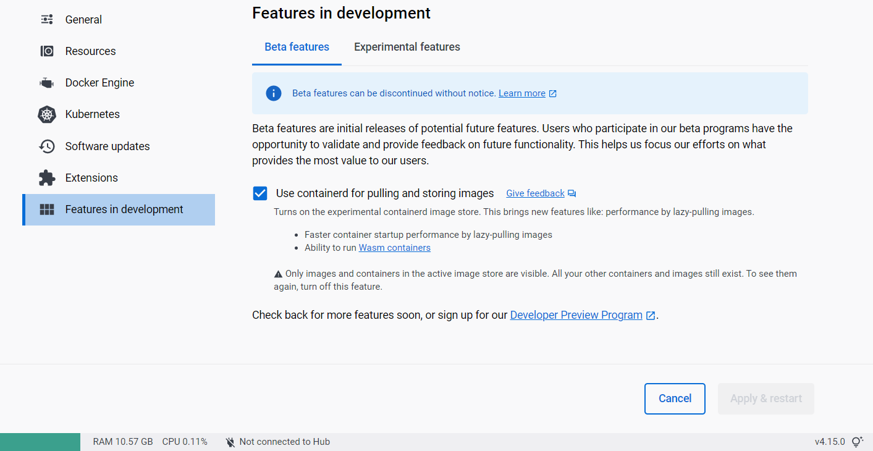Viewport: 873px width, 451px height.
Task: Click the Extensions puzzle-piece icon
Action: coord(46,177)
